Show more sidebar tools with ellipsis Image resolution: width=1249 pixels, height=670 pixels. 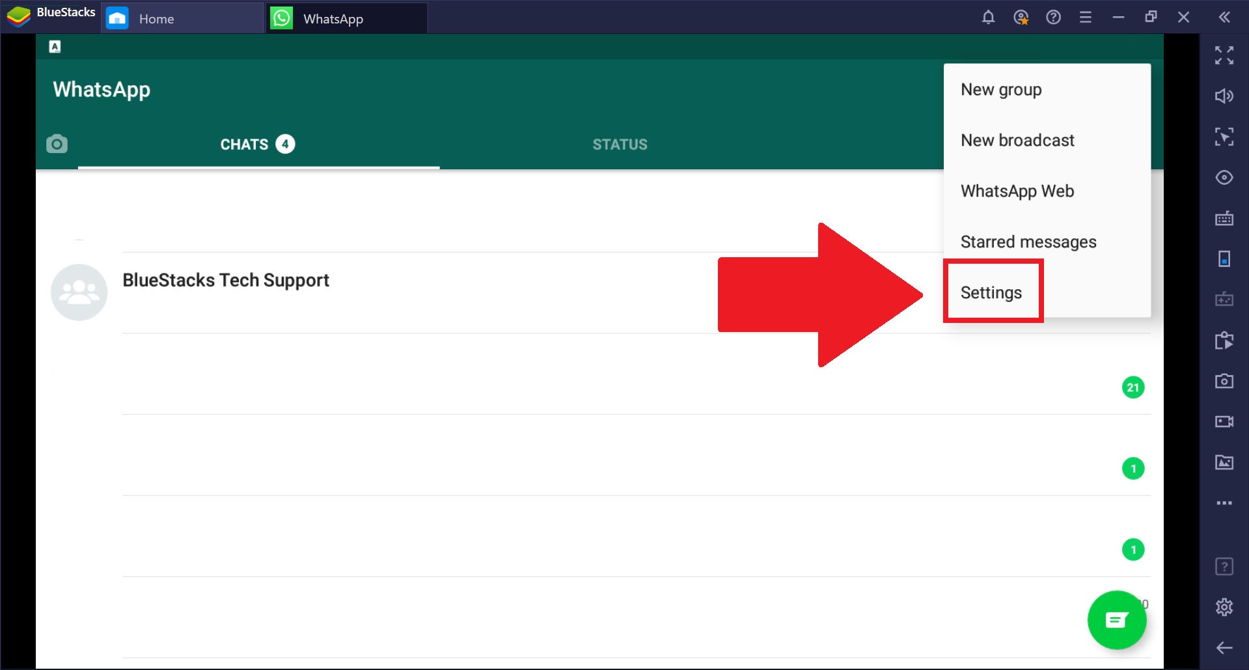(x=1224, y=503)
